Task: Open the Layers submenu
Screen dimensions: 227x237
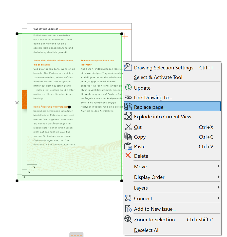Action: point(172,188)
